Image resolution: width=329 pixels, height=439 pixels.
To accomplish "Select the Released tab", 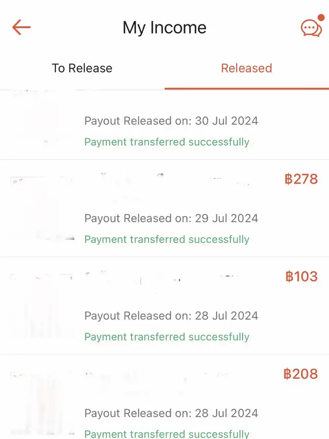I will pos(246,68).
